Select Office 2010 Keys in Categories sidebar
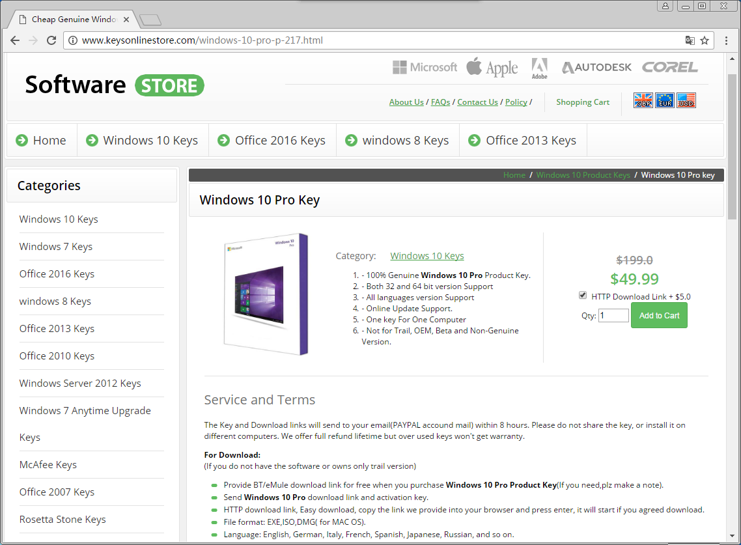This screenshot has height=545, width=741. pyautogui.click(x=57, y=356)
